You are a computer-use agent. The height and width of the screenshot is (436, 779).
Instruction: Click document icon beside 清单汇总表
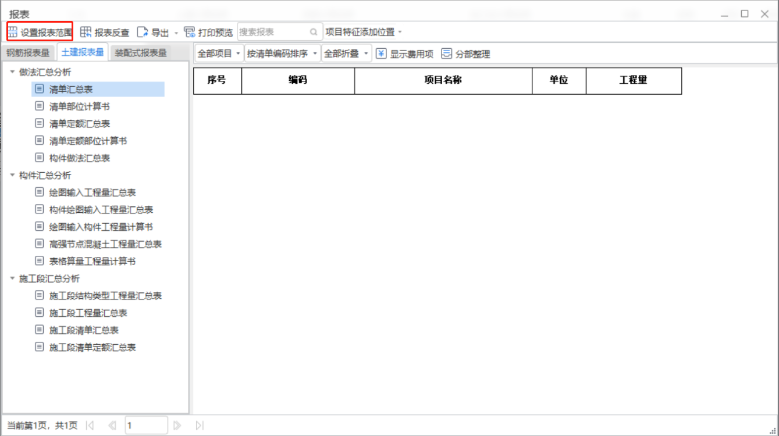point(40,89)
